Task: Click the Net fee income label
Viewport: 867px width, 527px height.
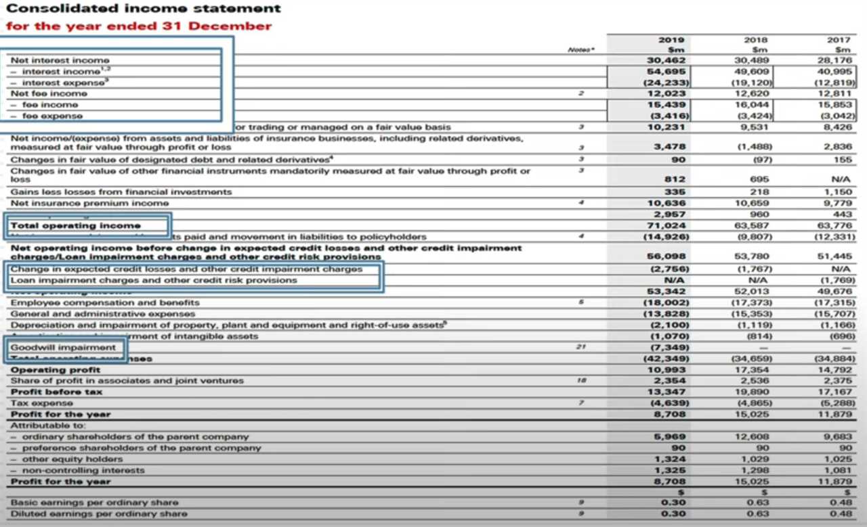Action: click(49, 93)
